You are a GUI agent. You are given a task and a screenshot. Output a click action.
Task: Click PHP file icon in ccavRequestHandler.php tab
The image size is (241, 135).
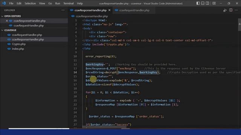coord(116,10)
